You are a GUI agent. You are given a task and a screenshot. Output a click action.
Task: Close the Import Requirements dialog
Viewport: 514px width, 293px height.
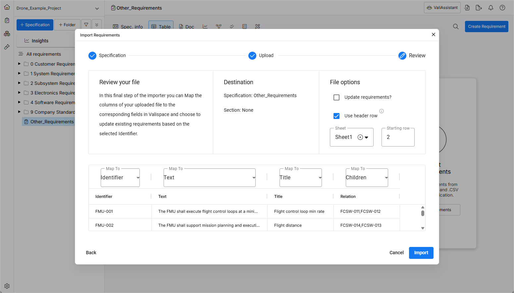pos(433,34)
